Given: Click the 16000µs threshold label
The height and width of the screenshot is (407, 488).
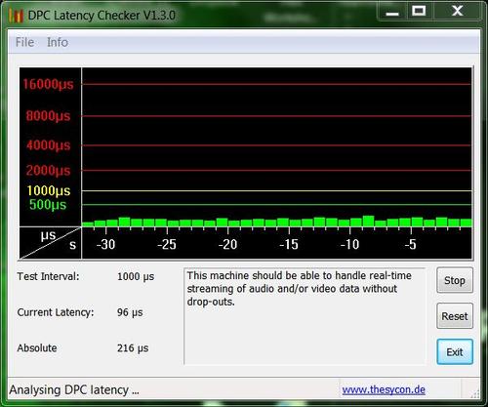Looking at the screenshot, I should pyautogui.click(x=48, y=84).
